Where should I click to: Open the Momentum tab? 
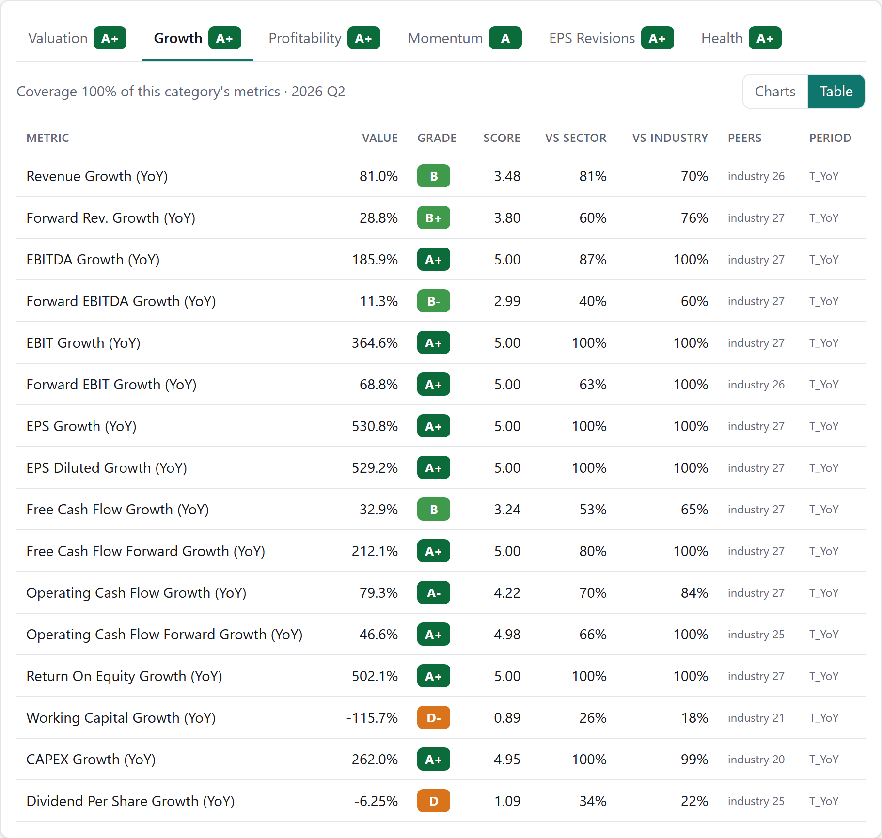(464, 38)
